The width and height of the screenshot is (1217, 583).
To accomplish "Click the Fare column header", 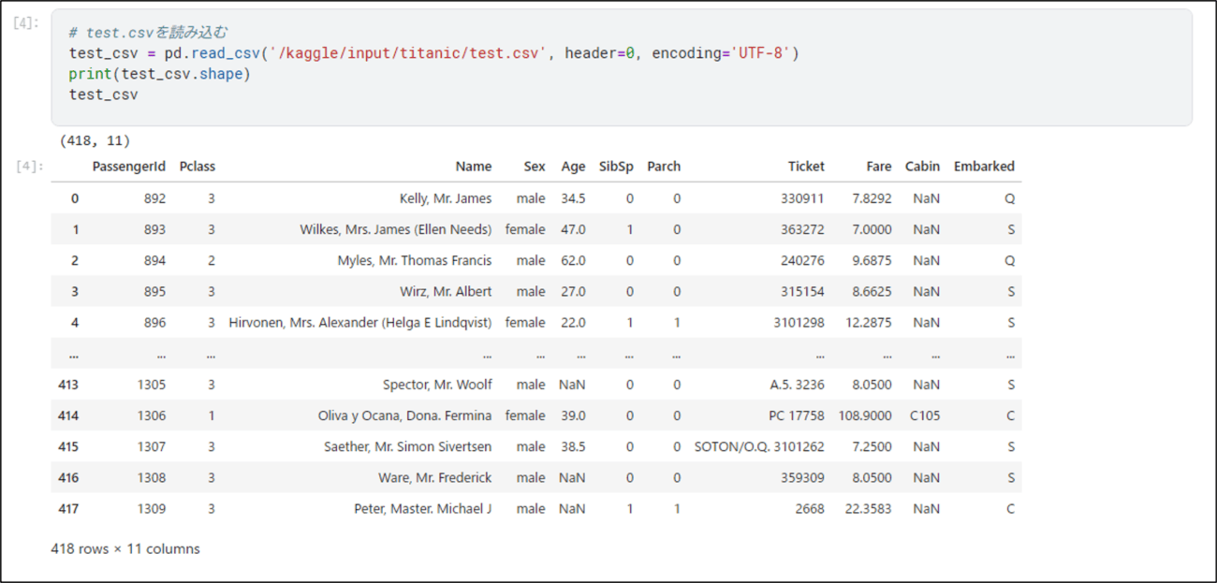I will coord(879,167).
